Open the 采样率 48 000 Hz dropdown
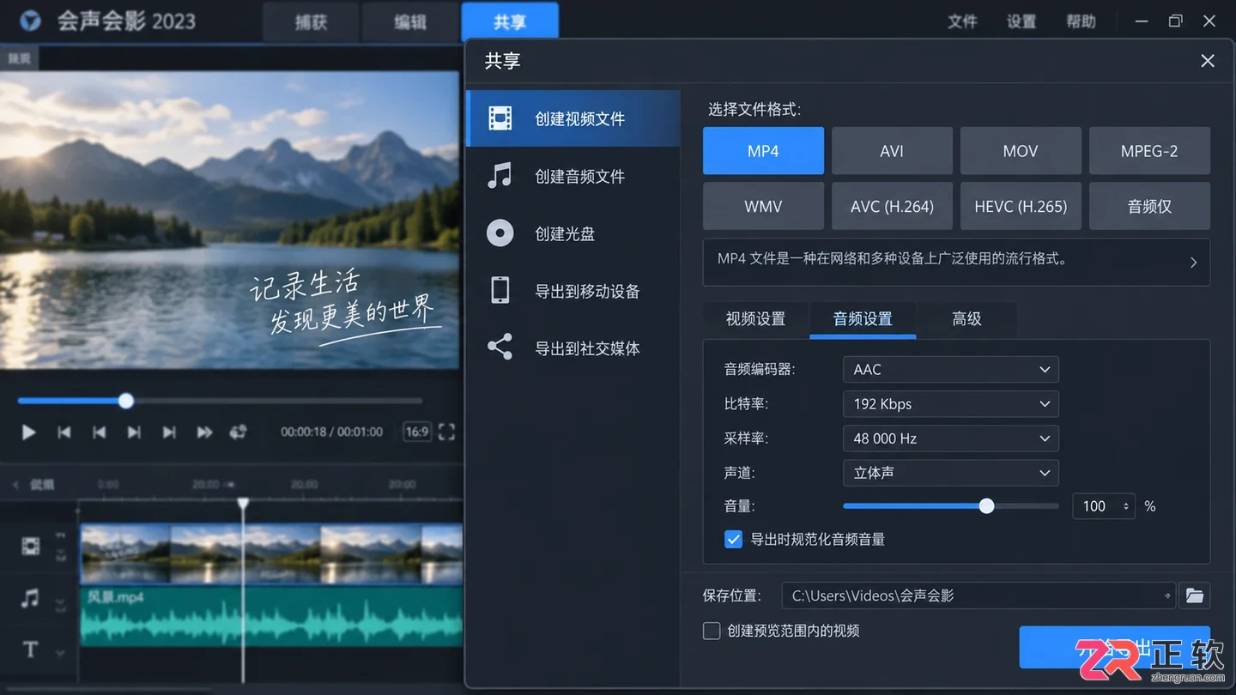The image size is (1236, 695). click(x=951, y=438)
